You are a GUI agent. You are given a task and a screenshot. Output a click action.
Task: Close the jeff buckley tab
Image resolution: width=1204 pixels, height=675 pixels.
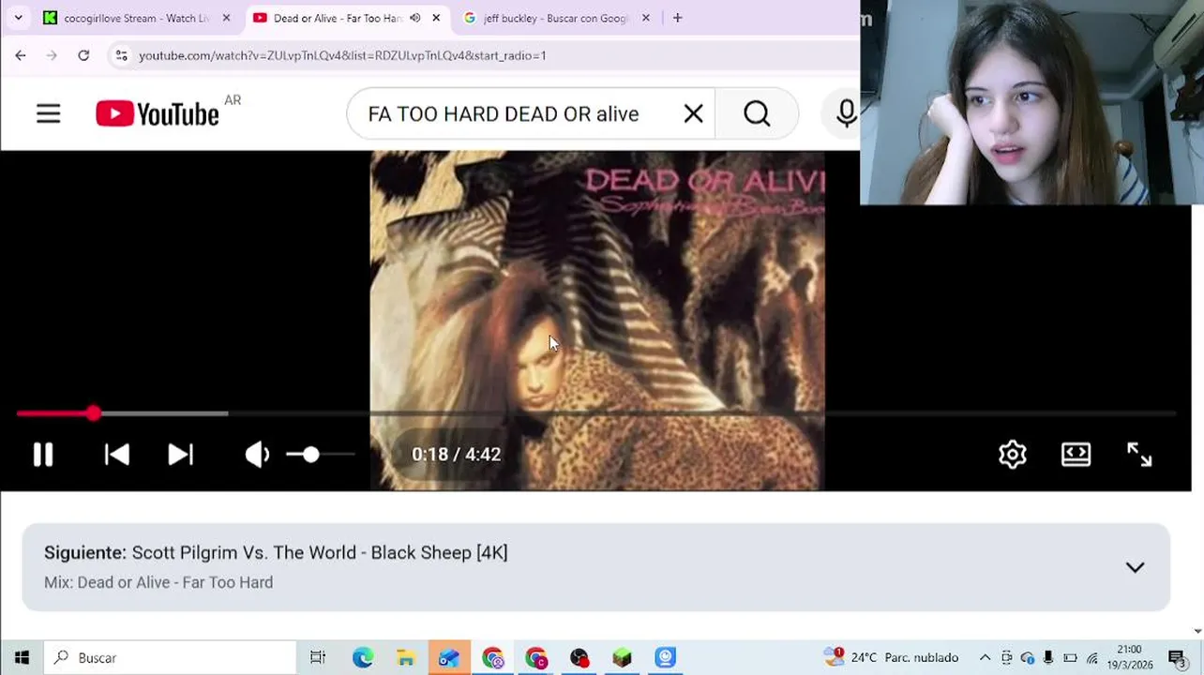(x=645, y=18)
